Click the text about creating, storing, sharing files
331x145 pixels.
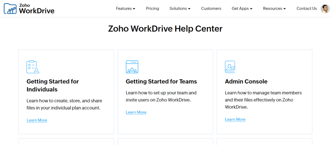coord(64,104)
